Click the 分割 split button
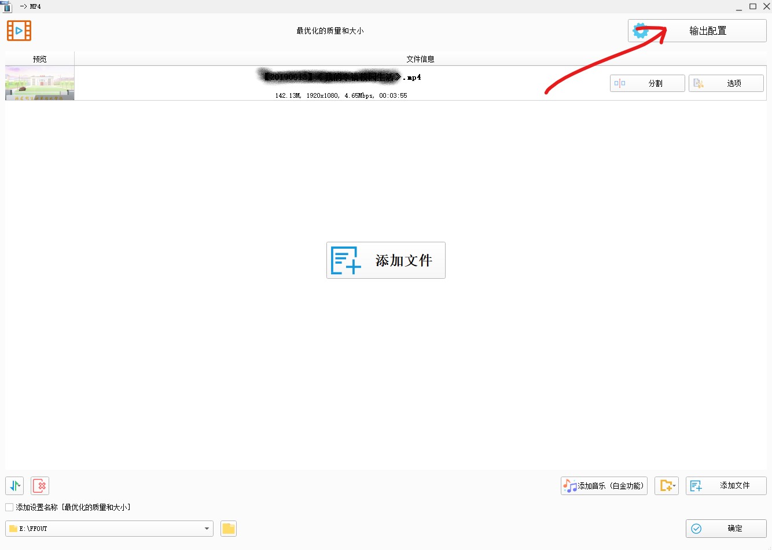This screenshot has width=772, height=550. [x=647, y=83]
